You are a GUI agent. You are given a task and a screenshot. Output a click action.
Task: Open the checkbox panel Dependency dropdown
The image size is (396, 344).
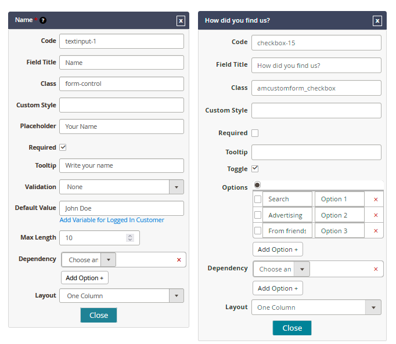301,269
